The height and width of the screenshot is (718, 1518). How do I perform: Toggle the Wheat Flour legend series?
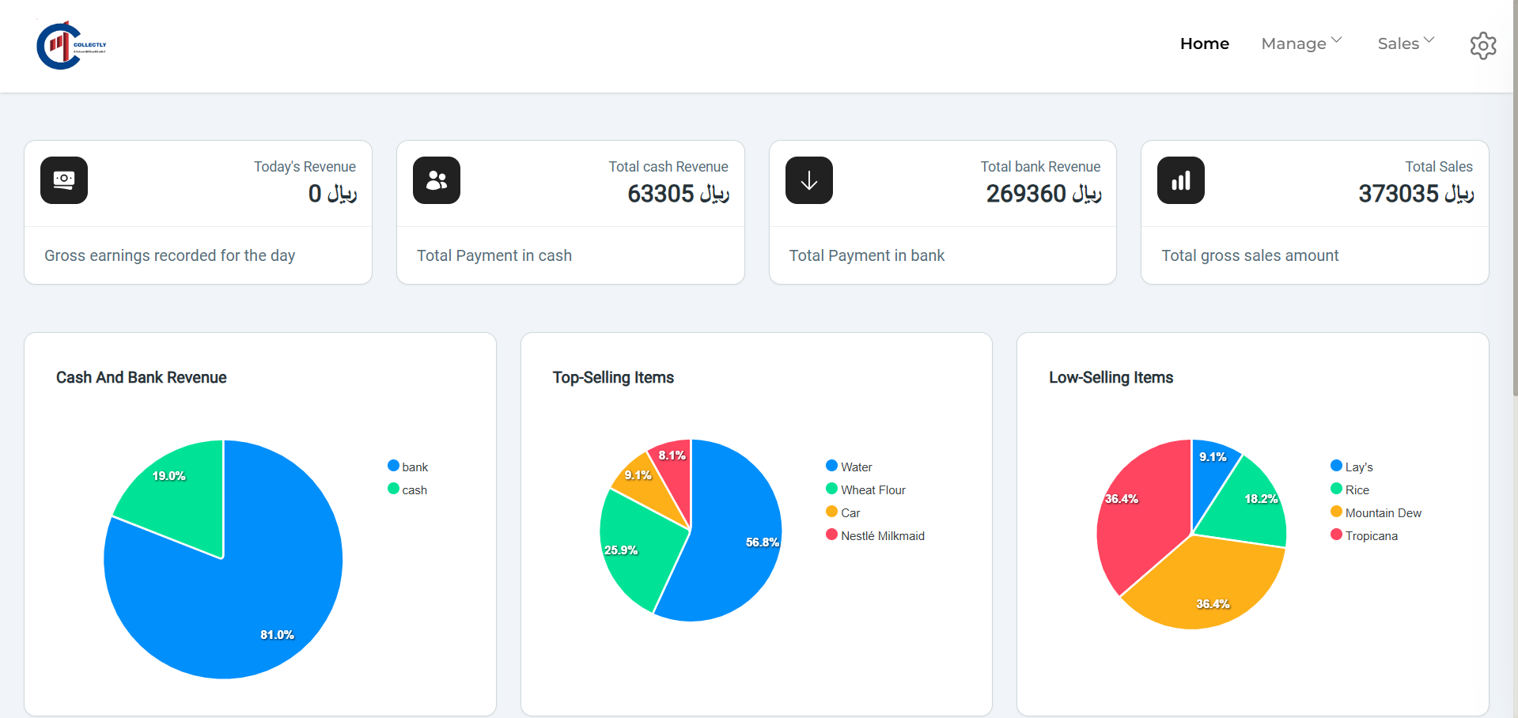pos(865,489)
